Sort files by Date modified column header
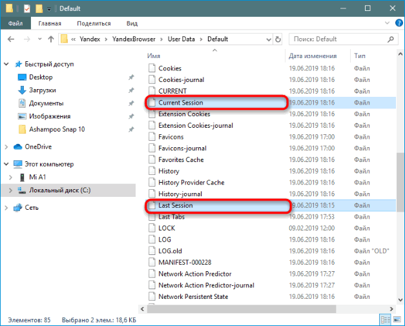The image size is (405, 326). coord(313,56)
